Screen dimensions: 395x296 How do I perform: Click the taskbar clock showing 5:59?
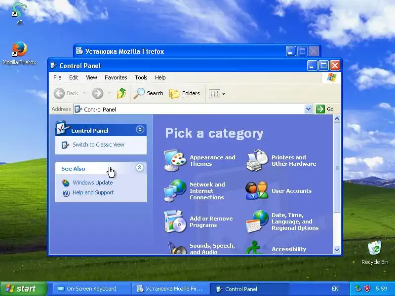point(381,289)
